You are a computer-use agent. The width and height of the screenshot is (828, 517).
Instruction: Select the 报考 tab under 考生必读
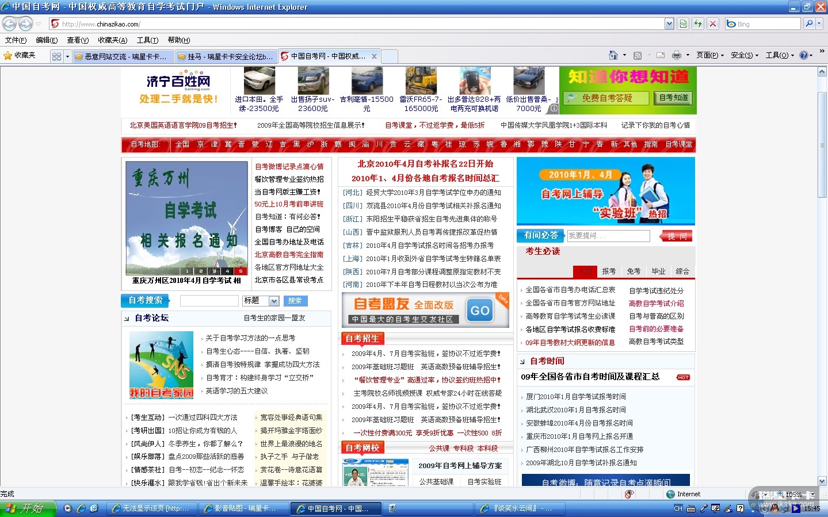pyautogui.click(x=609, y=271)
